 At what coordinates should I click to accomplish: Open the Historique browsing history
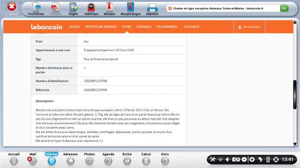point(91,9)
